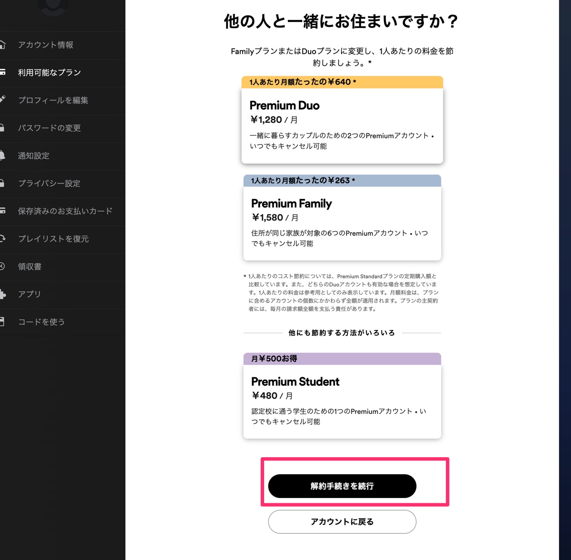This screenshot has width=571, height=560.
Task: Select コードを使う from the sidebar
Action: tap(41, 322)
